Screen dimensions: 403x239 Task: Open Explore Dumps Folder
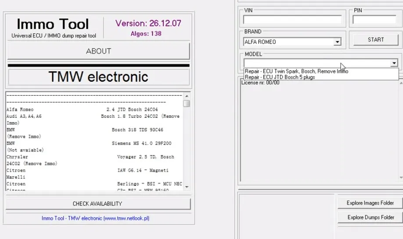point(371,217)
